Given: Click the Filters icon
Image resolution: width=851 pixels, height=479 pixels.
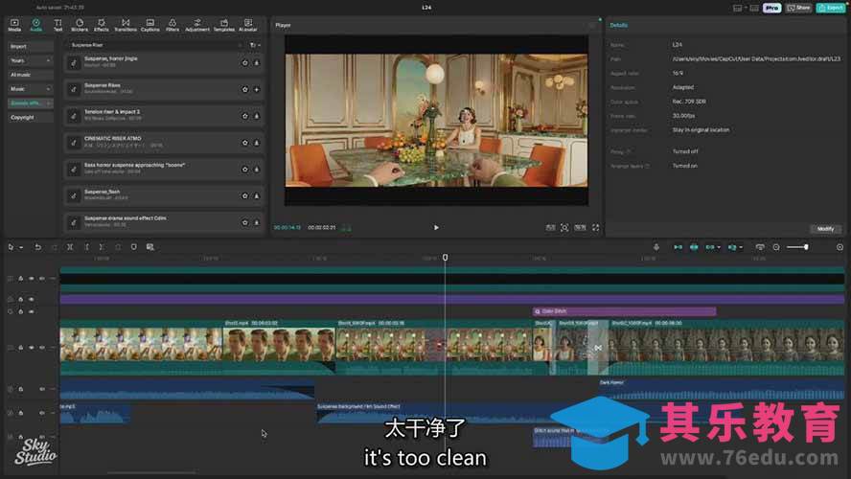Looking at the screenshot, I should [x=172, y=24].
